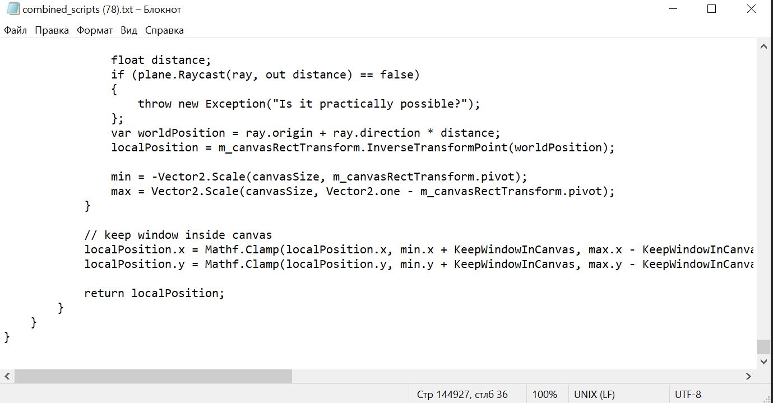773x403 pixels.
Task: Open the Формат menu
Action: click(x=95, y=30)
